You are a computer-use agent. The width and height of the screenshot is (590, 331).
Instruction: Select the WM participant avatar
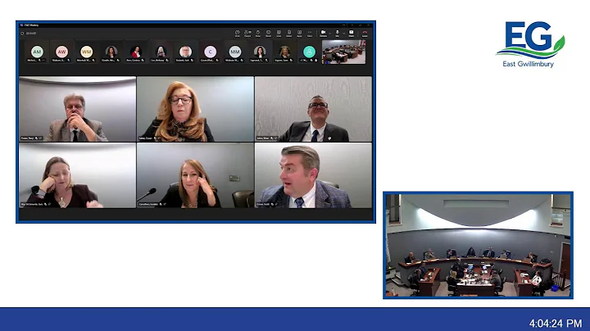87,52
